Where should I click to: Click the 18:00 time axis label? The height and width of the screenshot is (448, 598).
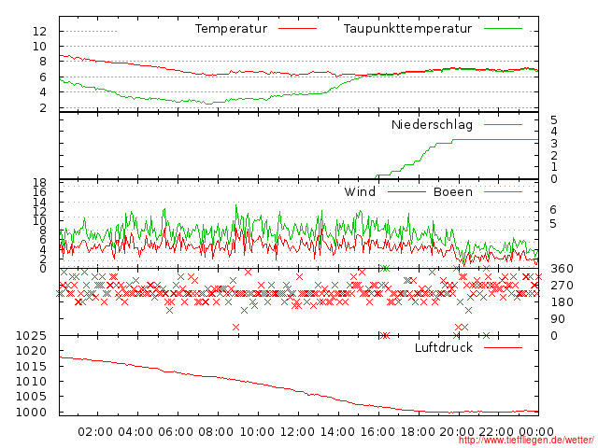pyautogui.click(x=418, y=432)
